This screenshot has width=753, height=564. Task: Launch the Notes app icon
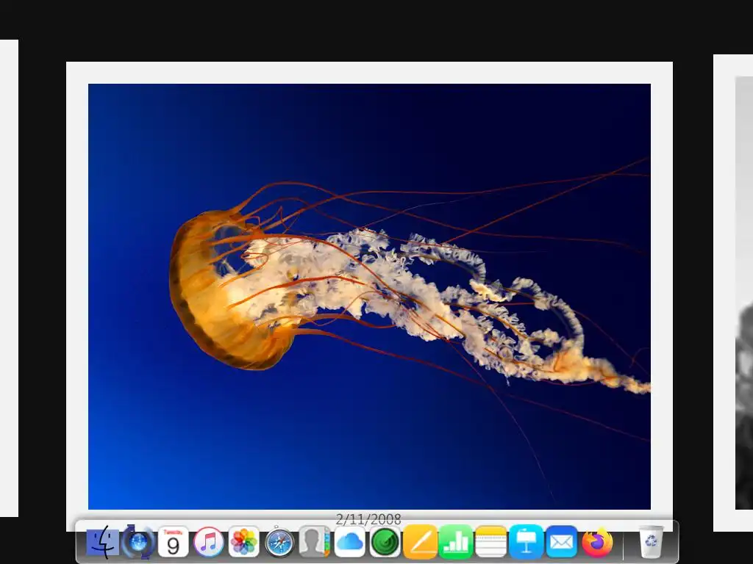coord(490,542)
